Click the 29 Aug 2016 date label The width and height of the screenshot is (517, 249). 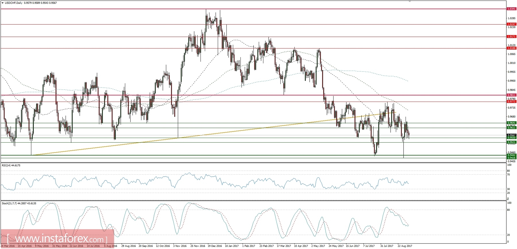point(128,246)
